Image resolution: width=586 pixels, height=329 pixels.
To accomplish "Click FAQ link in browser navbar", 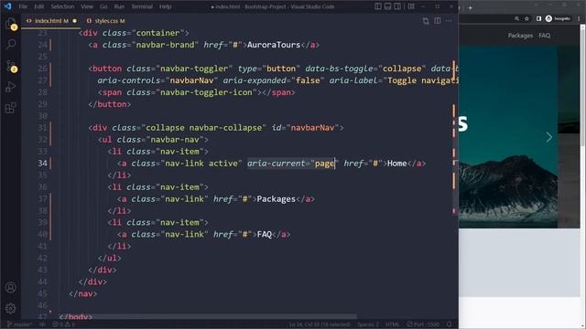I will tap(544, 36).
